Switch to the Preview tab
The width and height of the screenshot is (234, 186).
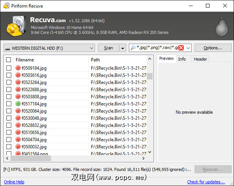click(166, 58)
